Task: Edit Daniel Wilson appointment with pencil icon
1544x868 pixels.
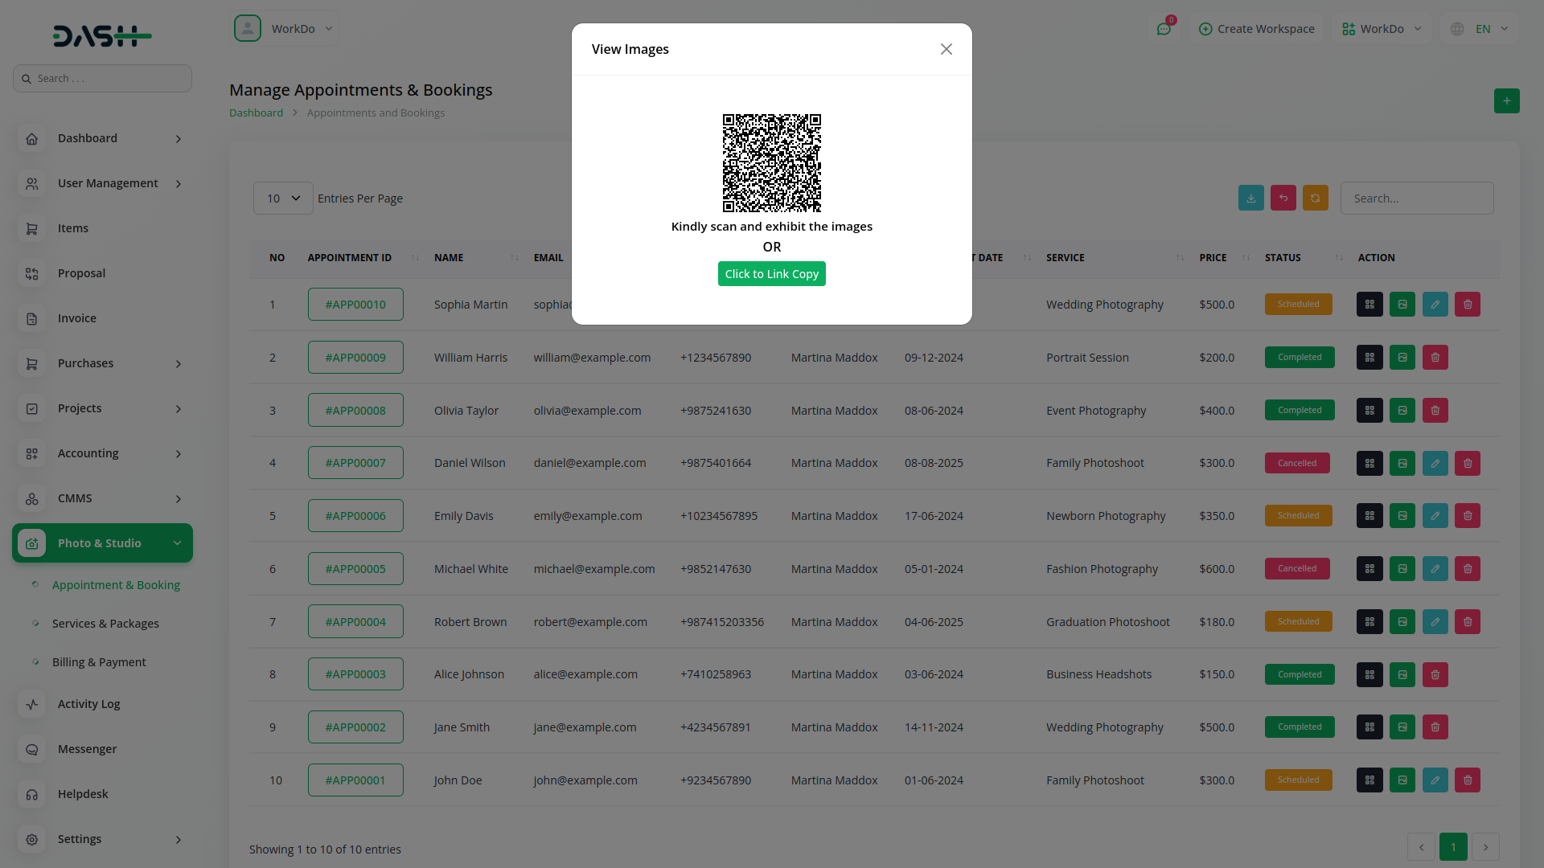Action: pyautogui.click(x=1435, y=463)
